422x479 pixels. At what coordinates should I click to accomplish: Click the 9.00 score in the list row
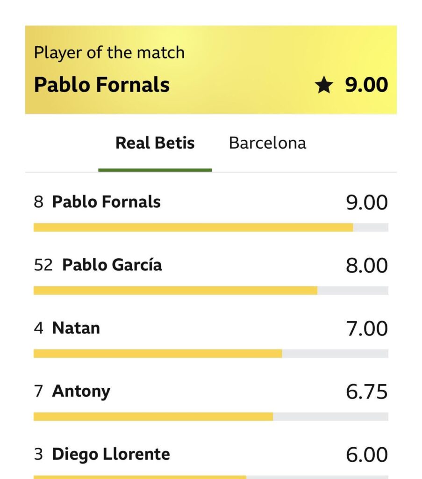366,203
